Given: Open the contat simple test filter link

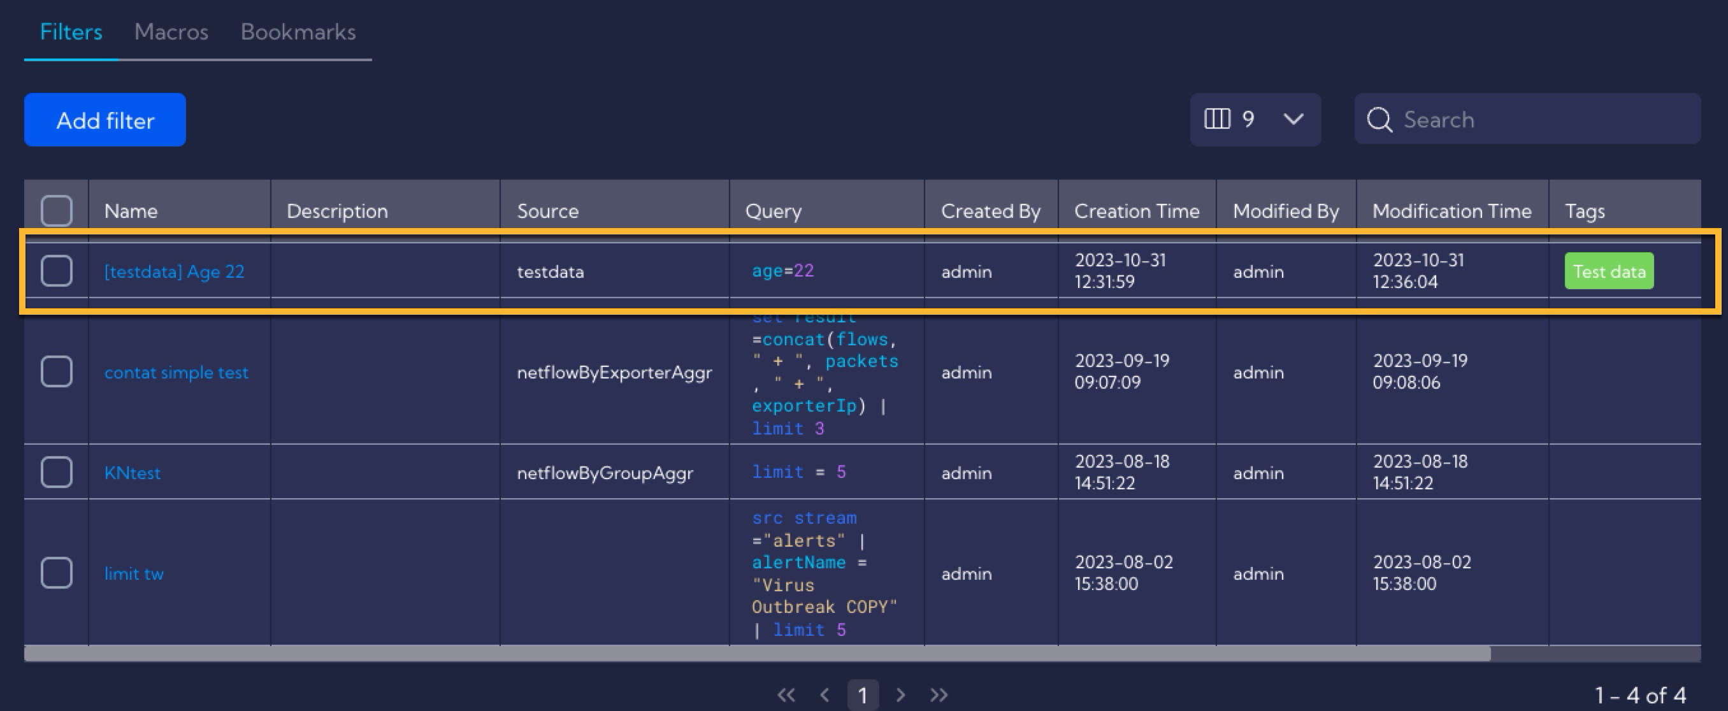Looking at the screenshot, I should (x=176, y=372).
